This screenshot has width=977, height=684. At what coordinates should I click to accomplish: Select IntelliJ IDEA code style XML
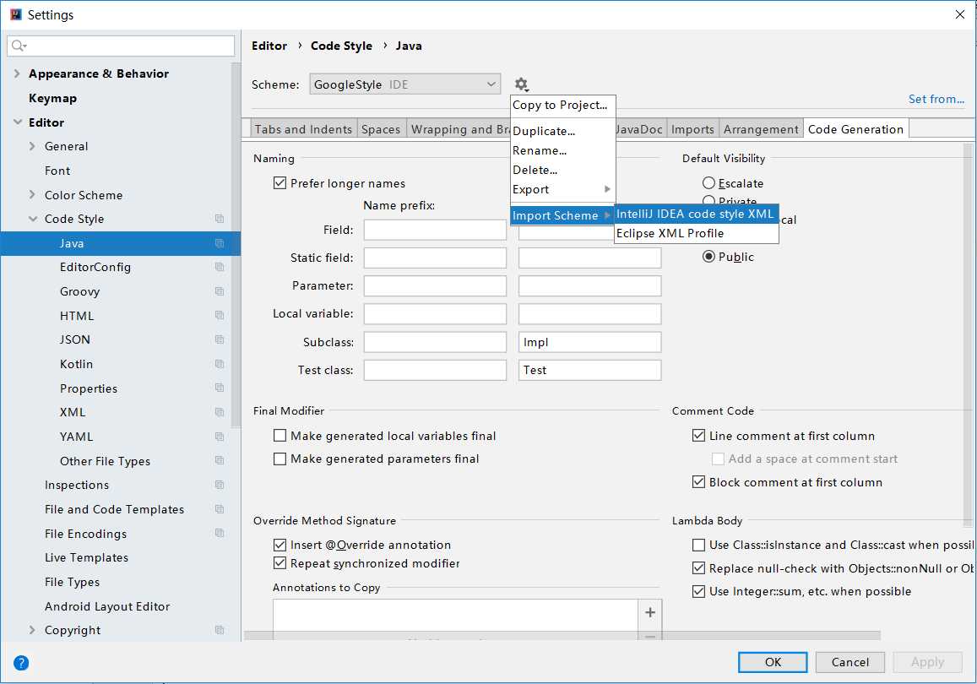pyautogui.click(x=696, y=214)
